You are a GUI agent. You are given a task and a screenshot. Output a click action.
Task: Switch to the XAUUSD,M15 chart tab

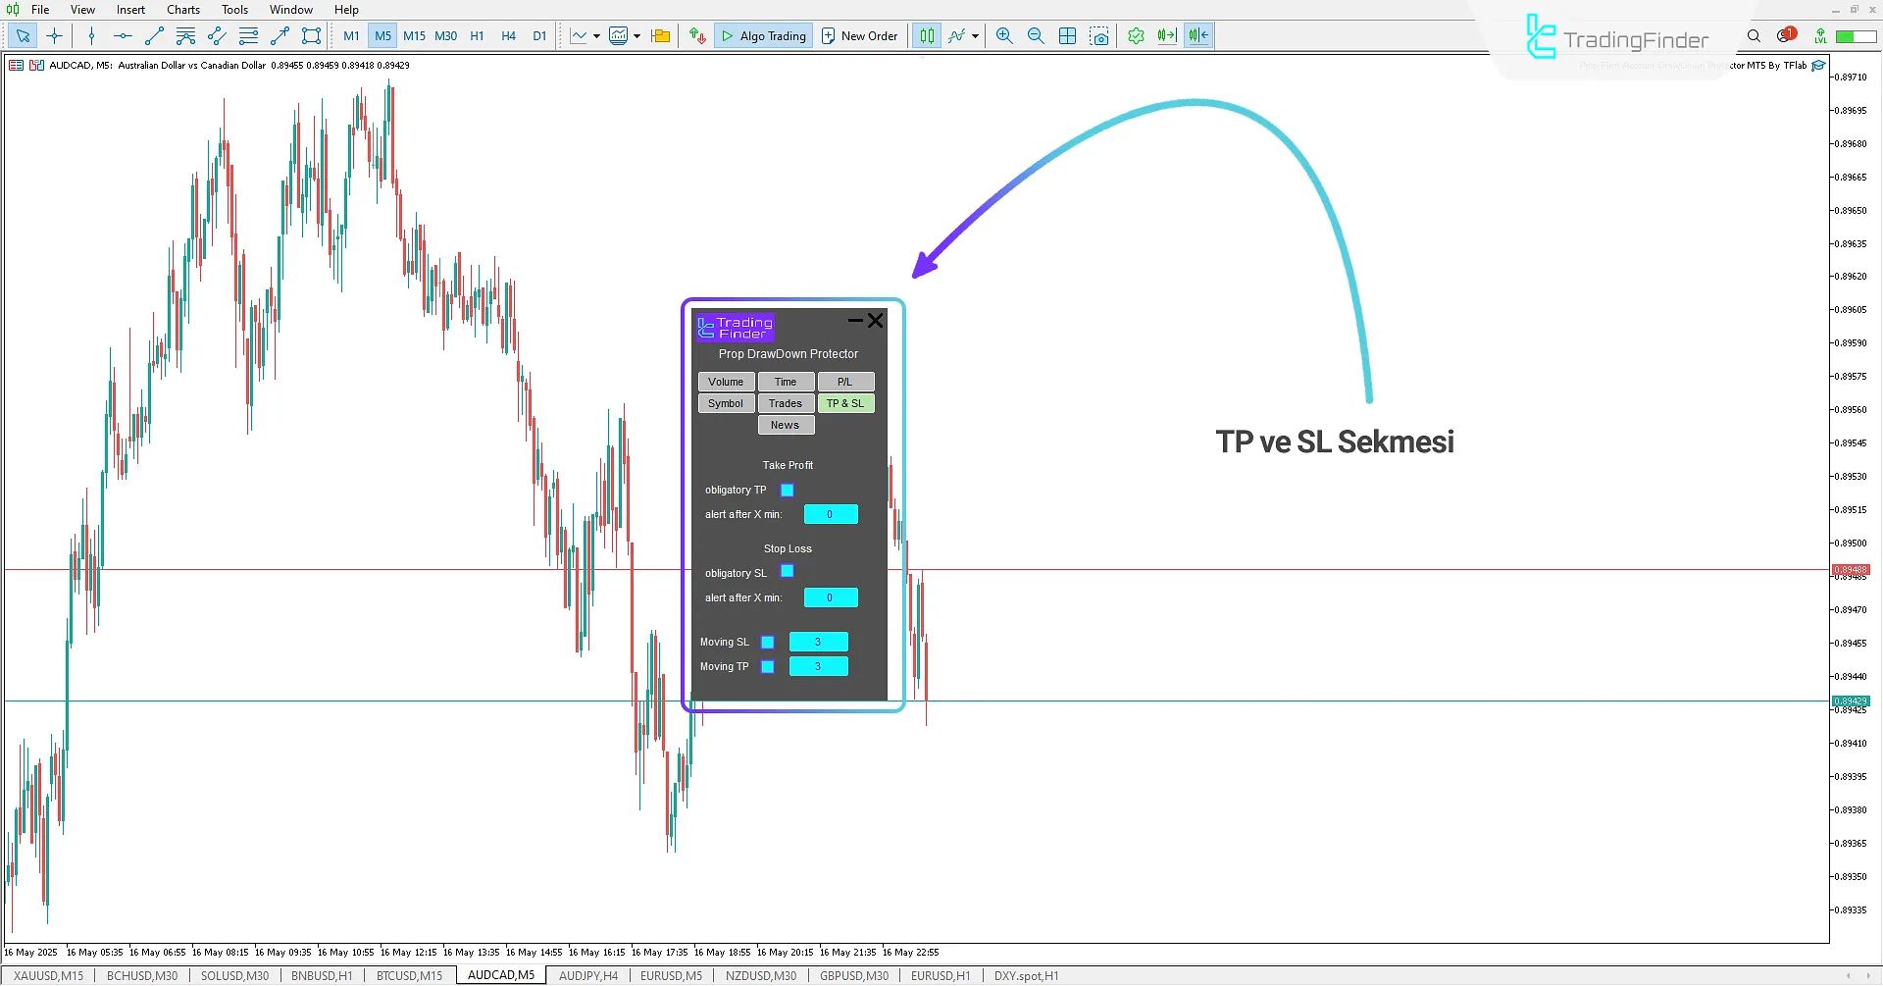[x=47, y=975]
